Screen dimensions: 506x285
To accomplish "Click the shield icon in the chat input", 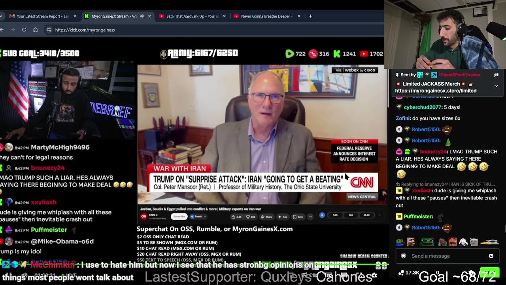I will tap(404, 256).
